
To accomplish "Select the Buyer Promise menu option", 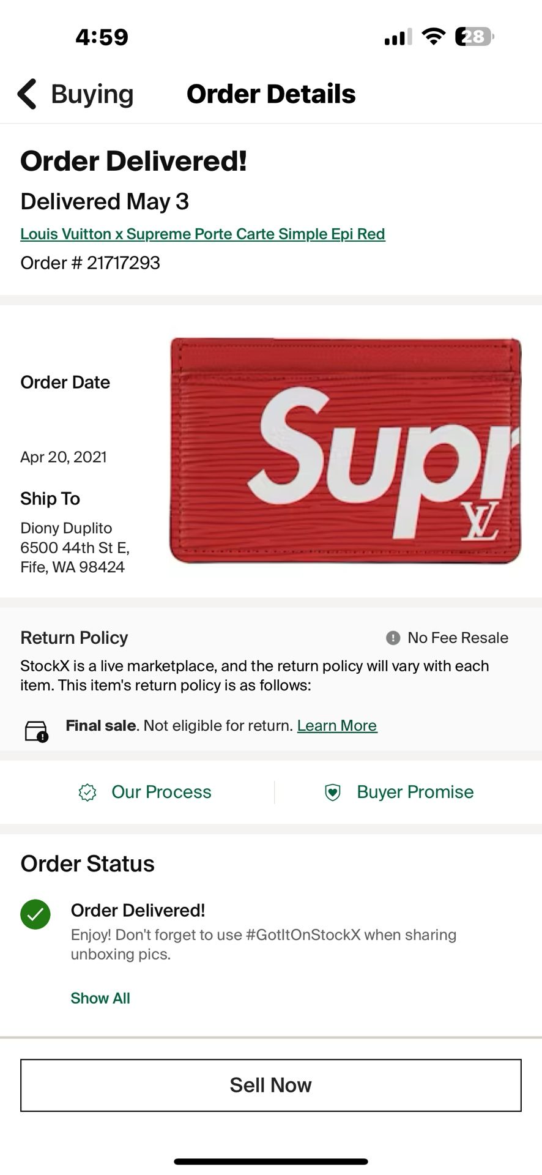I will coord(414,791).
